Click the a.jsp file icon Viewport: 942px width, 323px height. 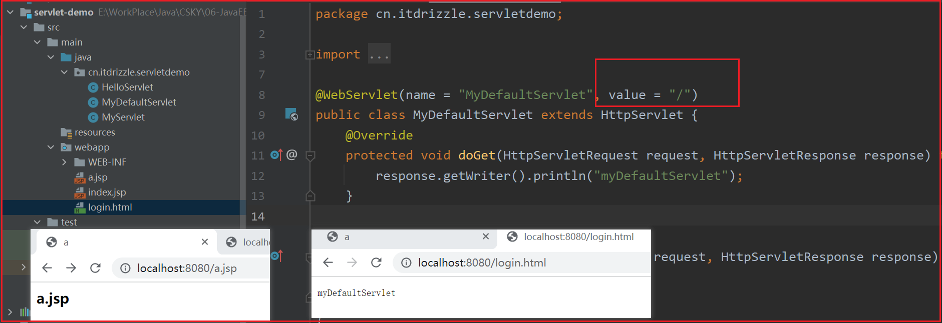[80, 177]
